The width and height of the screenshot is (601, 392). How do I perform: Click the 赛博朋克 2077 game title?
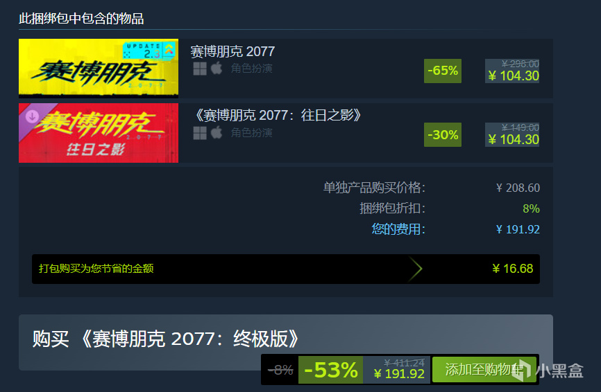pos(232,51)
